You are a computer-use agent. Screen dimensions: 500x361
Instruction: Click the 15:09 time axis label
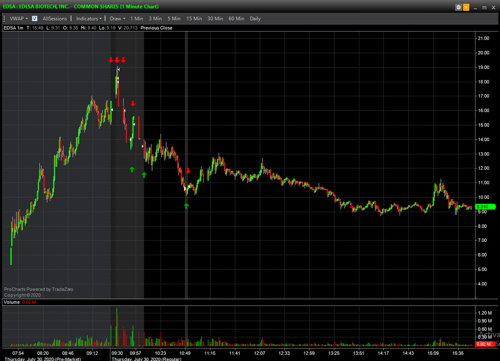(433, 353)
